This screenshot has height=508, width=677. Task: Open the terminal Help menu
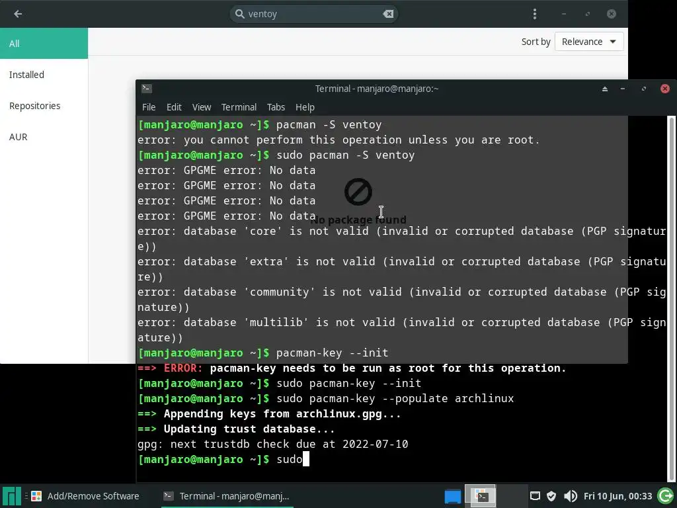click(x=305, y=107)
